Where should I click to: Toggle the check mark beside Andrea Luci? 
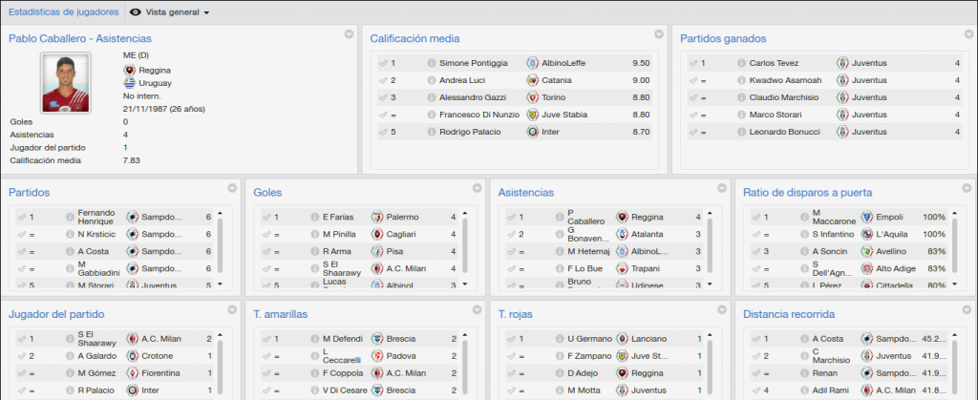point(382,80)
